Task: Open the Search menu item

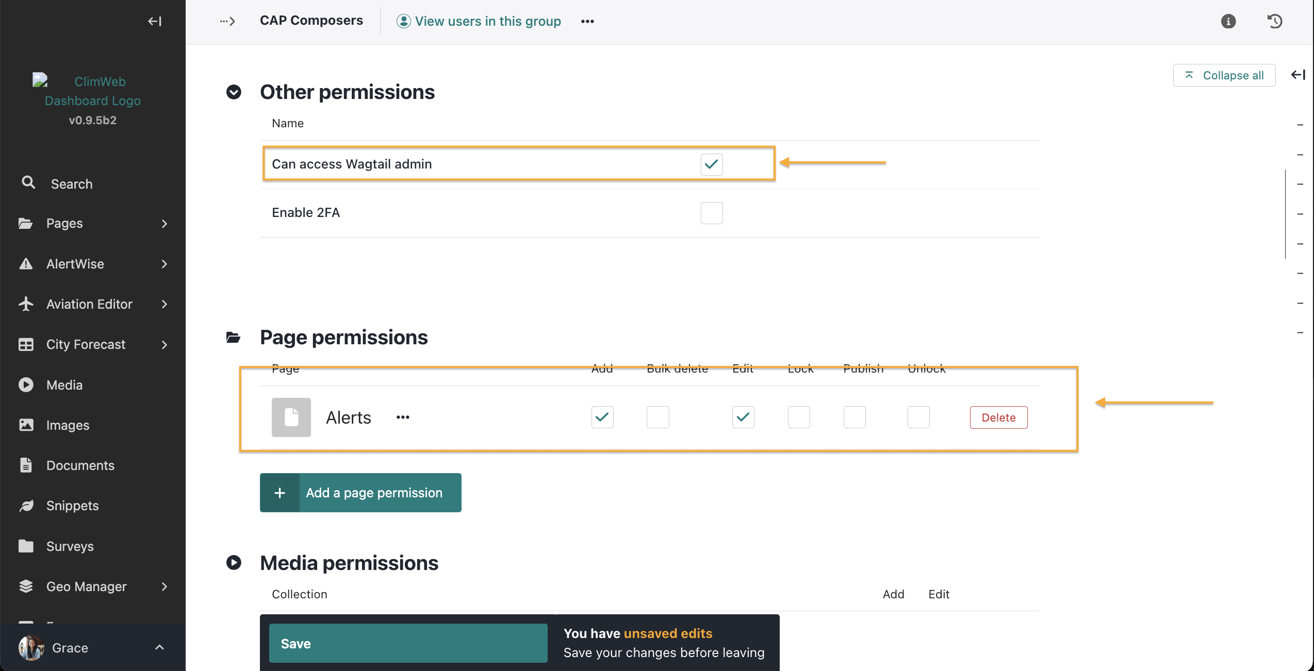Action: coord(93,183)
